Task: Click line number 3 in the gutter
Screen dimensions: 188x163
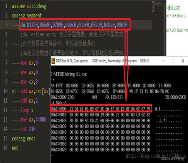Action: click(x=6, y=25)
